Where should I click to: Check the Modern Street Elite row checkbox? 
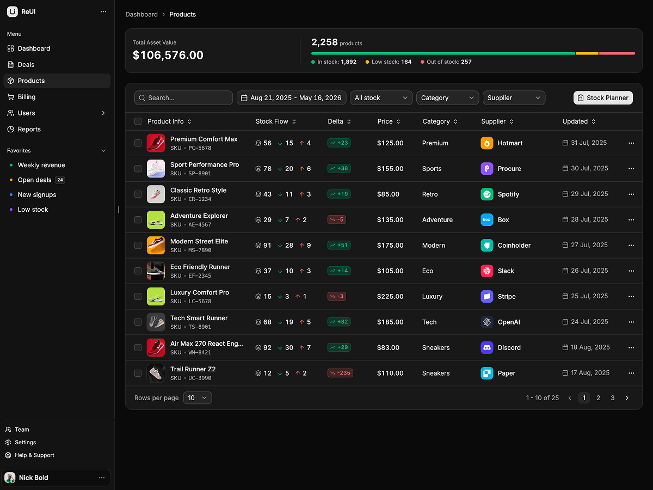[x=138, y=246]
